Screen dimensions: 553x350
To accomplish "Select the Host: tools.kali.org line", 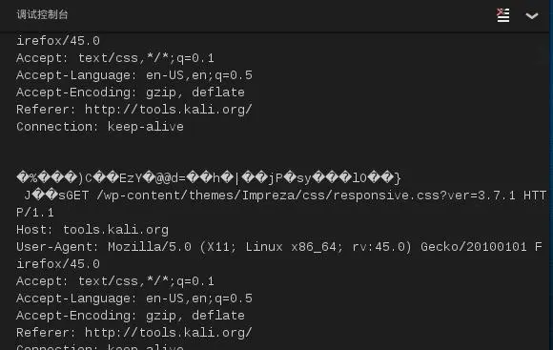I will point(92,230).
